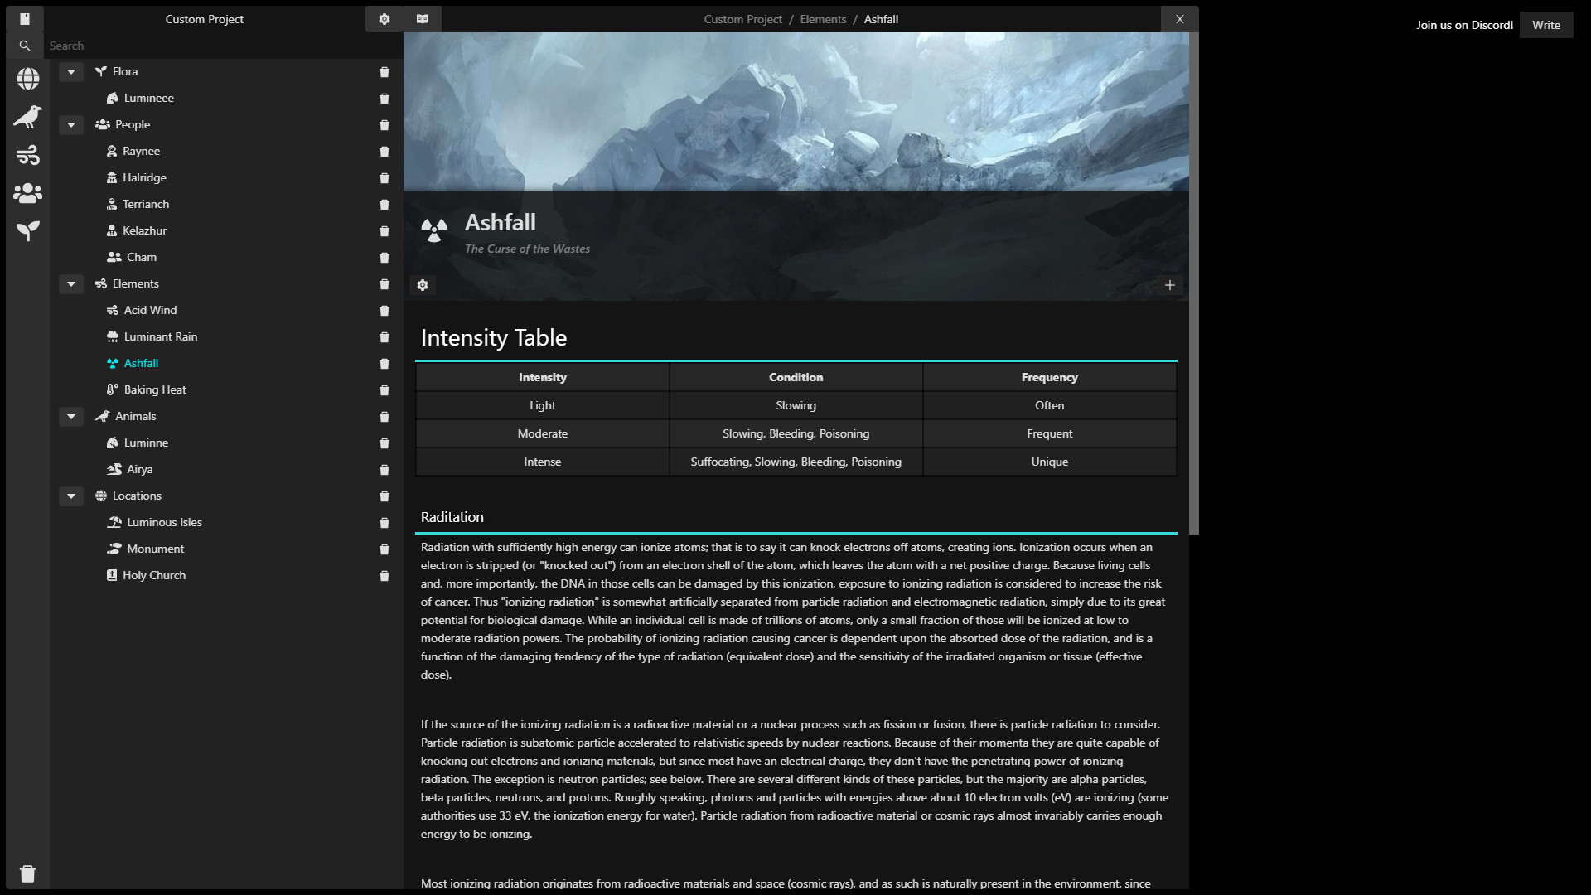Click inside the Search input field

tap(166, 46)
